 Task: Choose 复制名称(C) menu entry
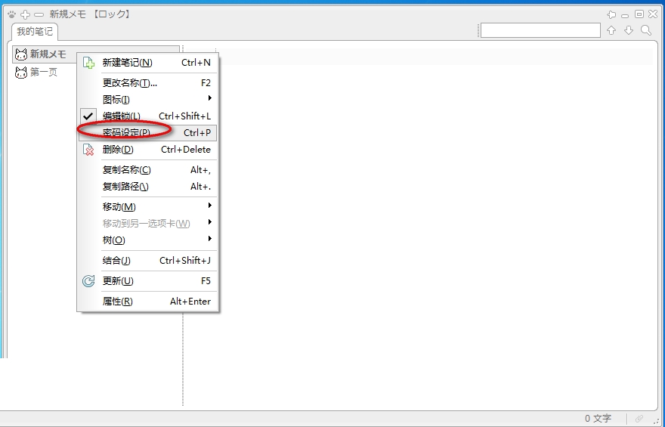click(147, 170)
